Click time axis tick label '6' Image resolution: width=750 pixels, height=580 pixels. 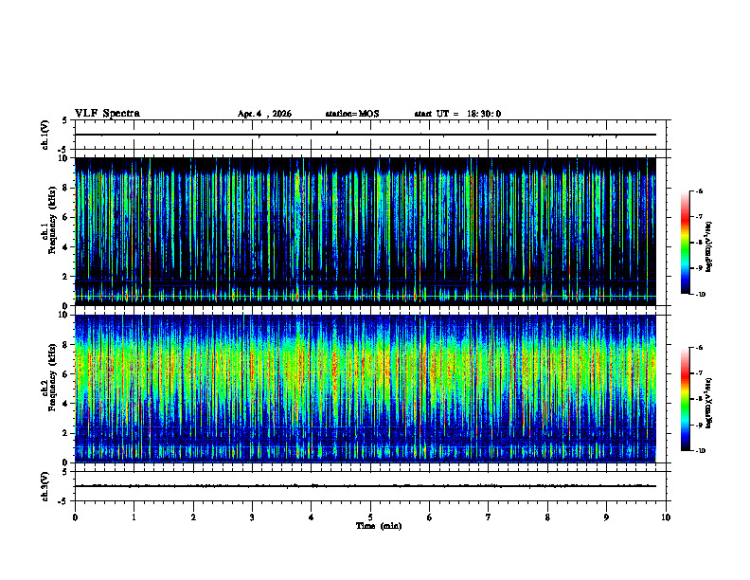click(x=429, y=517)
